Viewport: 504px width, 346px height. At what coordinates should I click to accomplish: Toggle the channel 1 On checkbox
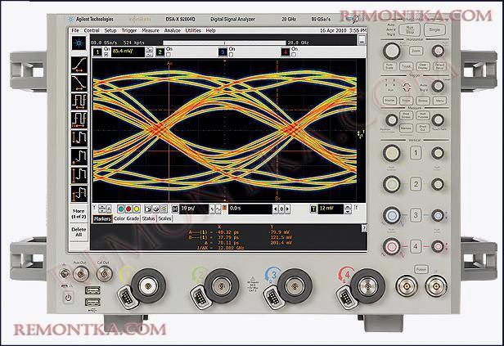click(106, 55)
